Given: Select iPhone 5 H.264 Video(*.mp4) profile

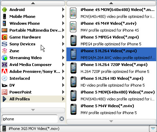Looking at the screenshot, I should tap(111, 54).
